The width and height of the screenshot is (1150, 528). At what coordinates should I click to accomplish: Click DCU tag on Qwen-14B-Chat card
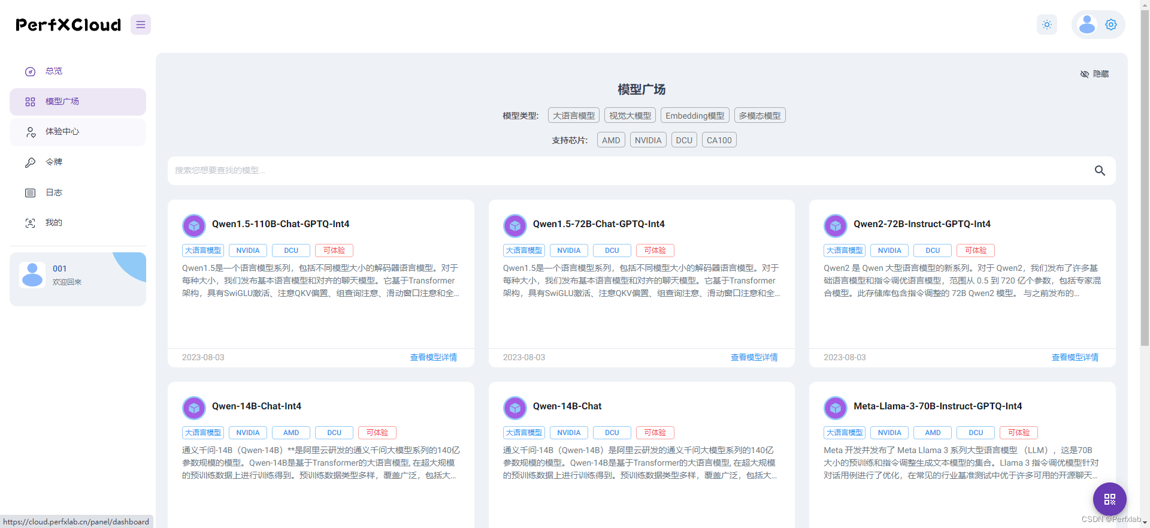(612, 433)
